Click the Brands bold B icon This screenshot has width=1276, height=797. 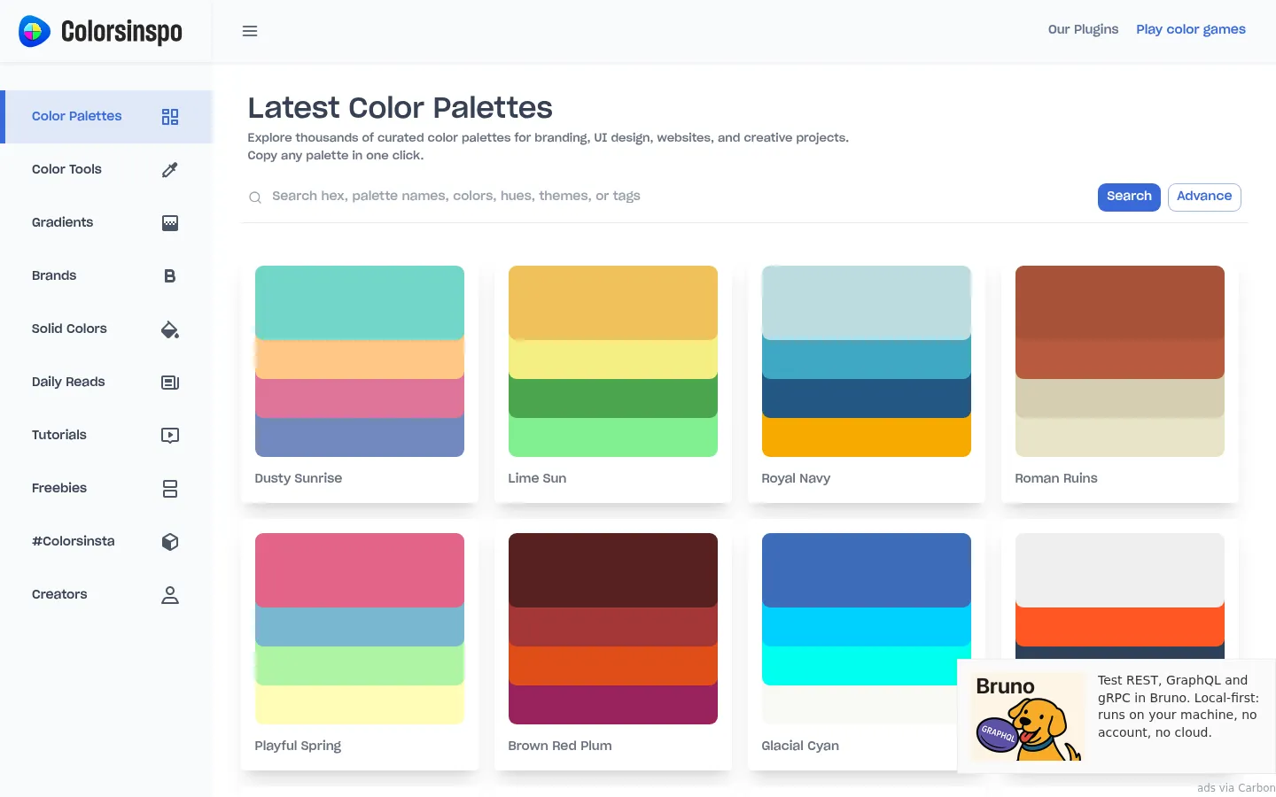(170, 276)
